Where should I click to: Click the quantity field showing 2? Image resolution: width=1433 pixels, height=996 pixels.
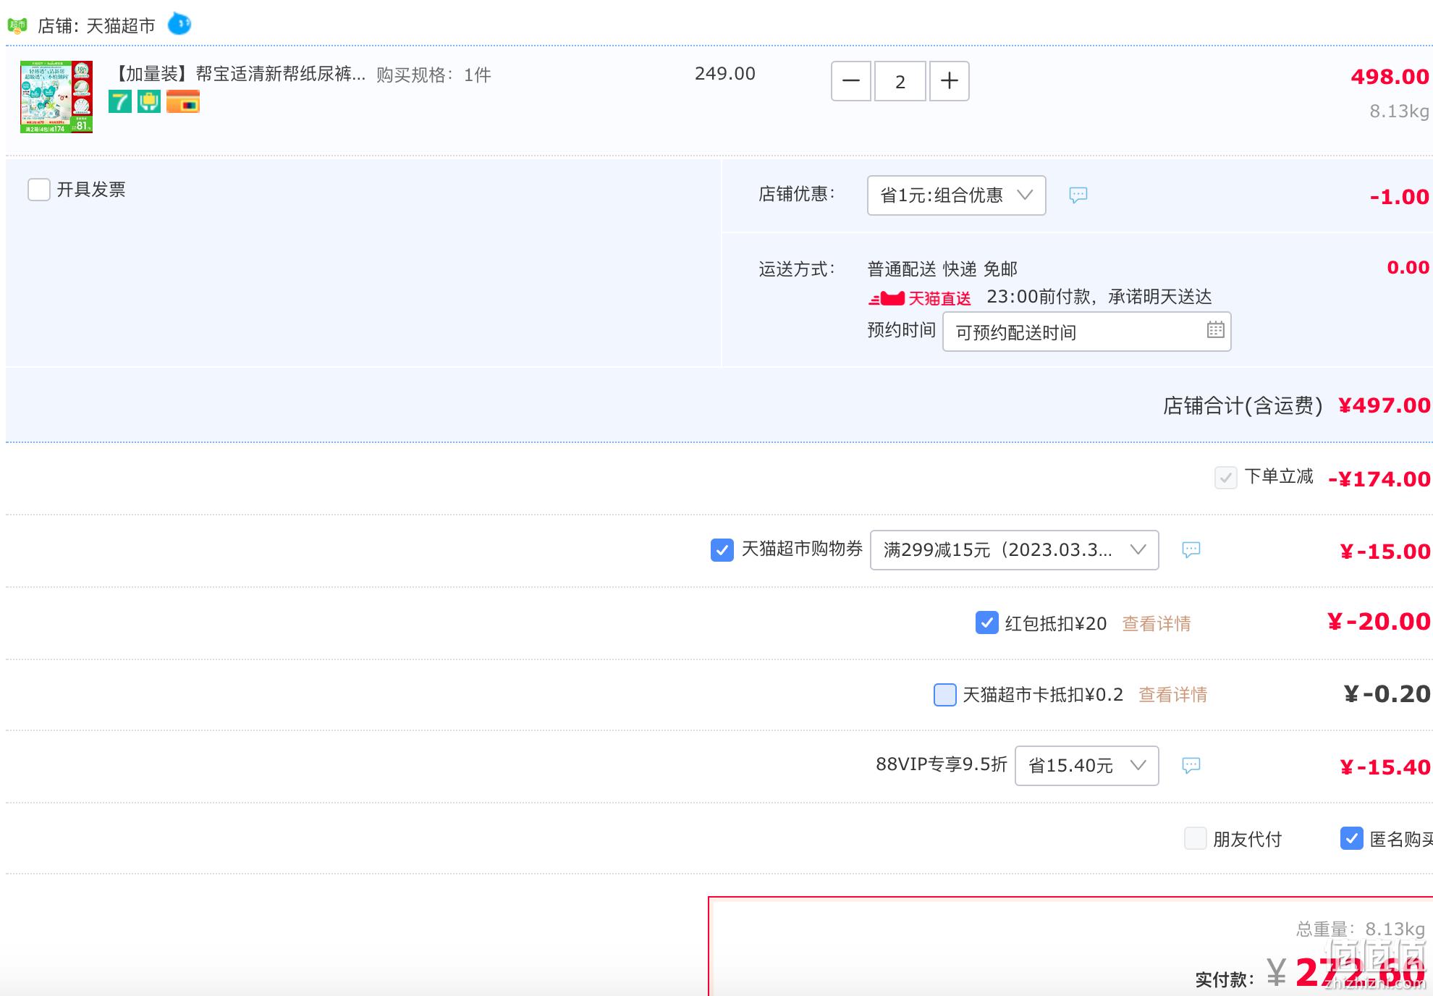pos(900,81)
